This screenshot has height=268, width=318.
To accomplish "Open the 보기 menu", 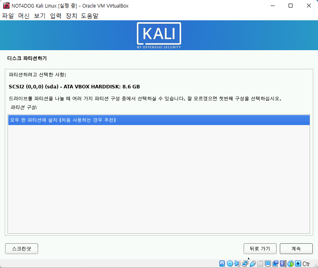I will [39, 16].
